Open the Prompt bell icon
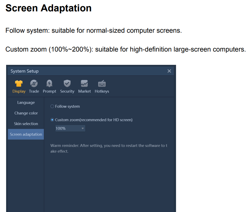This screenshot has width=250, height=212. tap(49, 83)
